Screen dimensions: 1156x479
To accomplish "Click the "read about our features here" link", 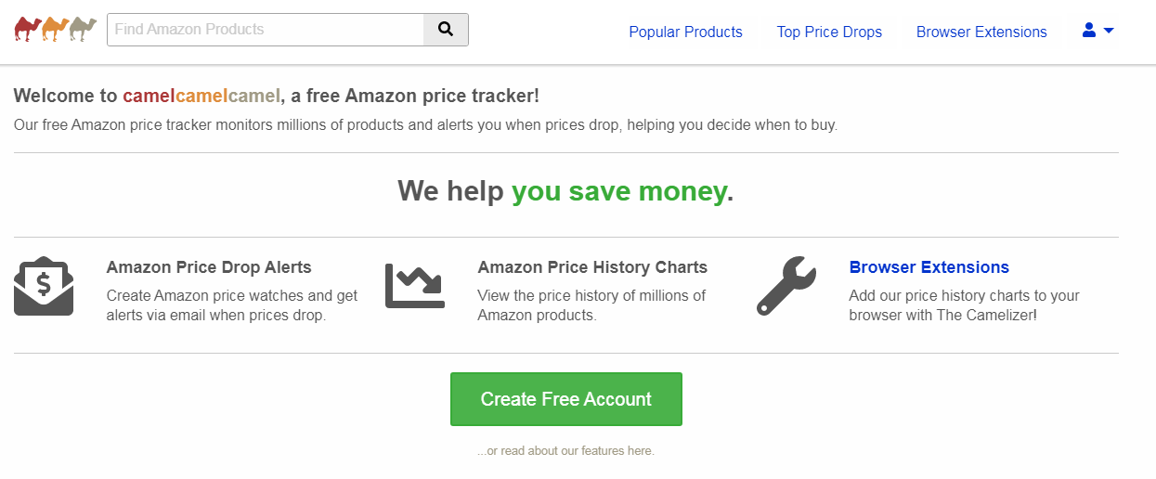I will [565, 451].
